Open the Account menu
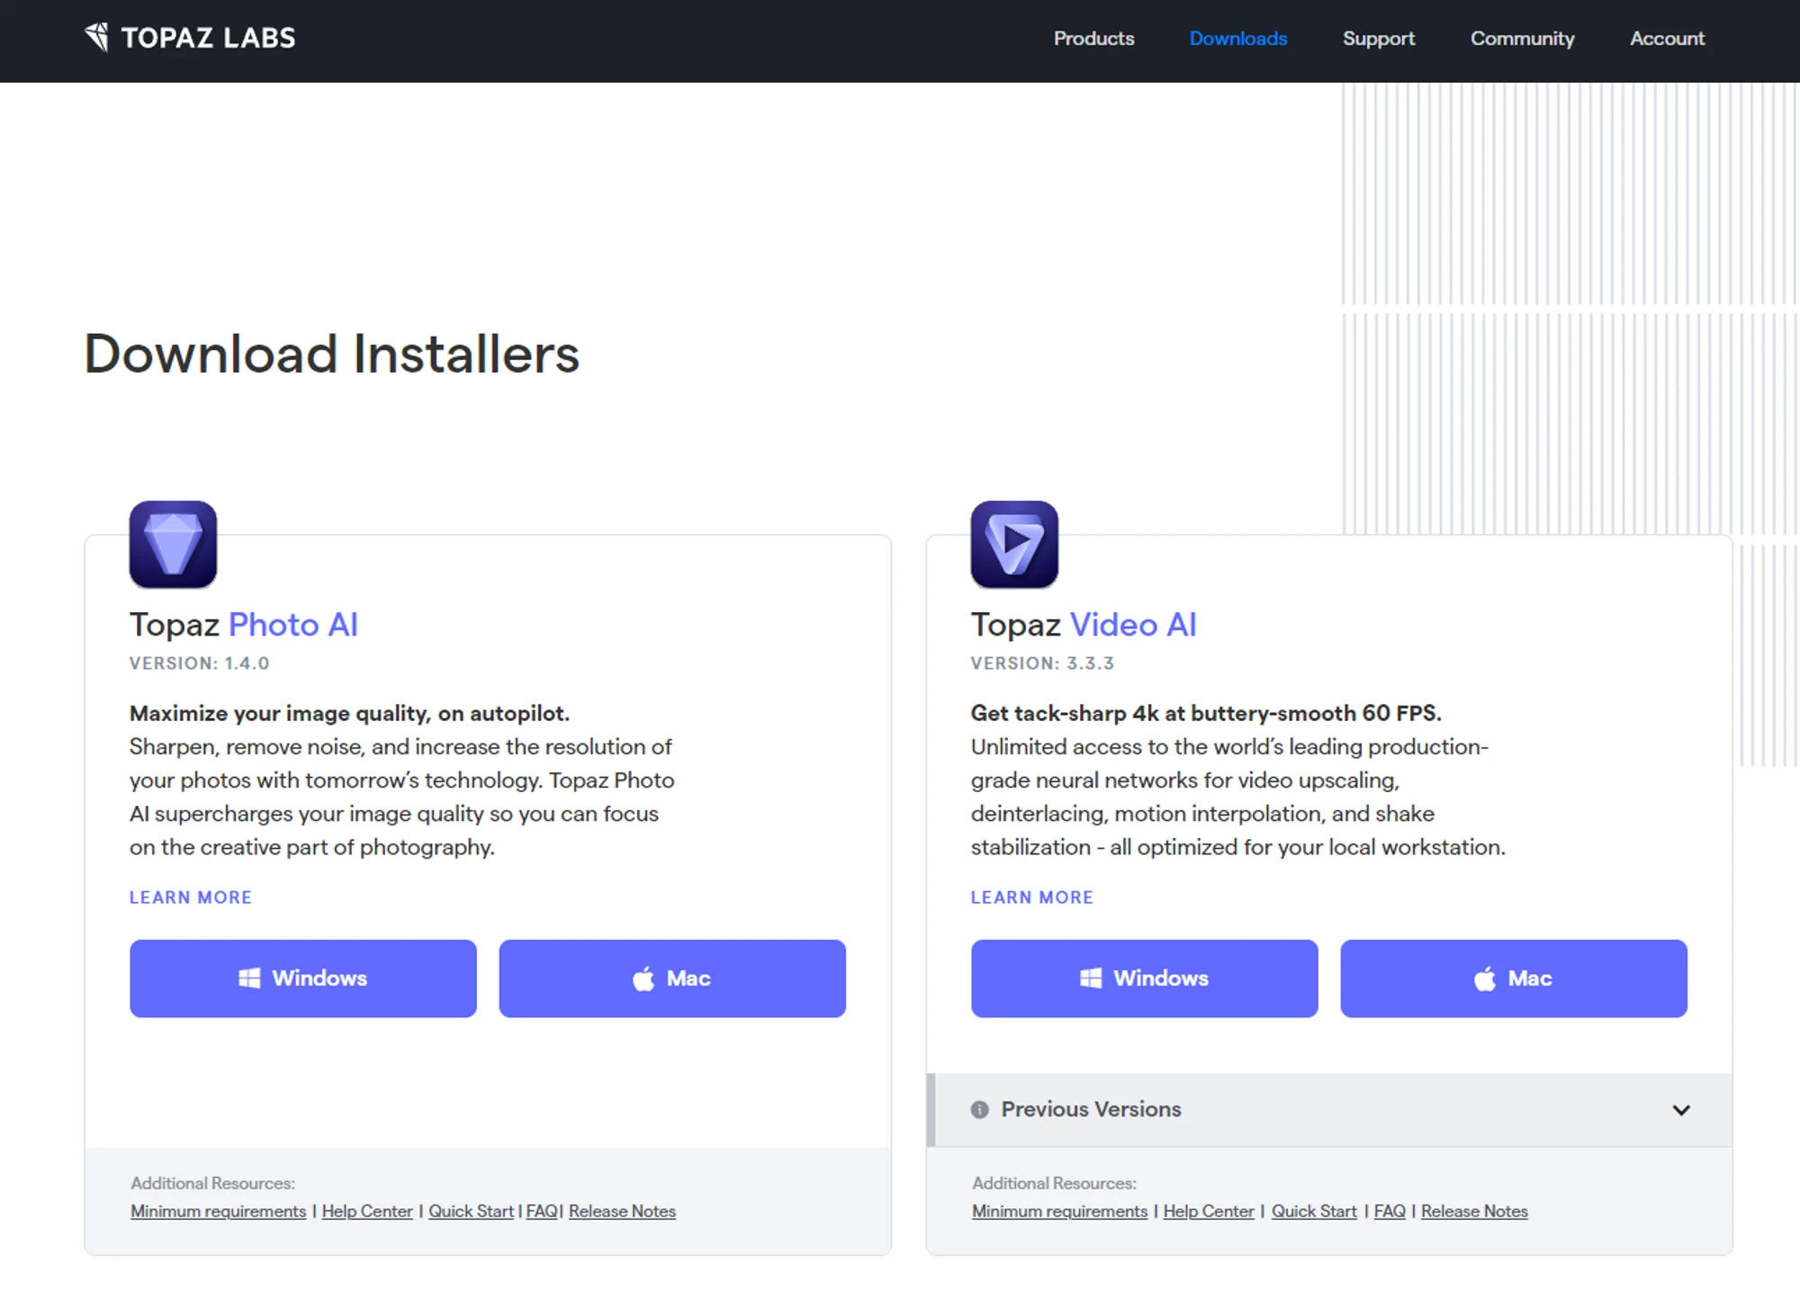Image resolution: width=1800 pixels, height=1290 pixels. pos(1667,39)
